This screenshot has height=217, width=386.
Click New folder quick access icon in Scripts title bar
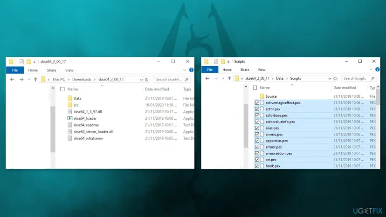(223, 61)
